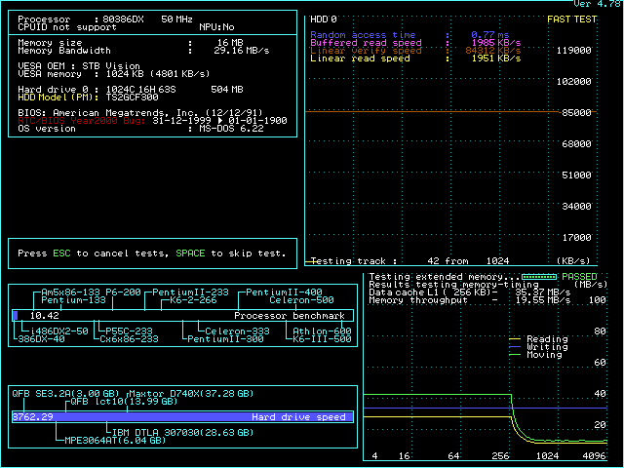Click the 'Celeron-500' reference marker
Screen dimensions: 624x468
point(301,300)
